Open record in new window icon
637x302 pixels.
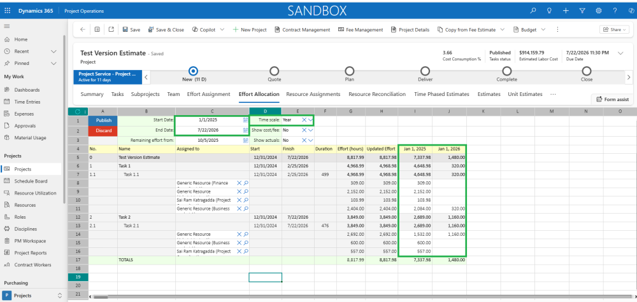(x=111, y=30)
